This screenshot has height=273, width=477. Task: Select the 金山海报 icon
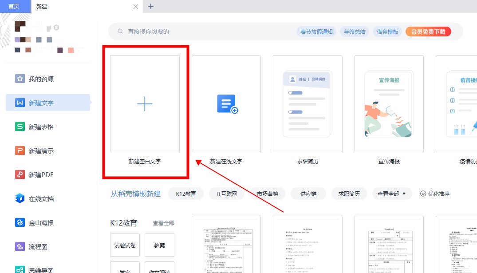(x=20, y=222)
